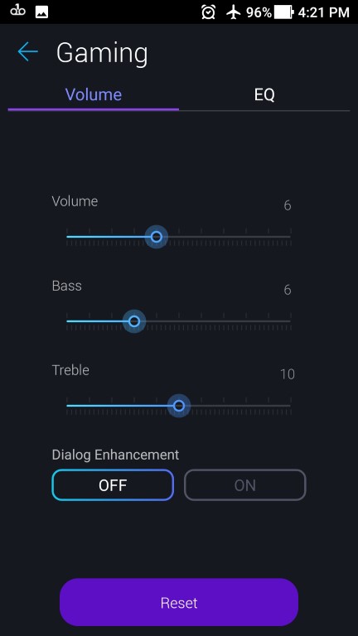
Task: Tap the battery icon
Action: 283,12
